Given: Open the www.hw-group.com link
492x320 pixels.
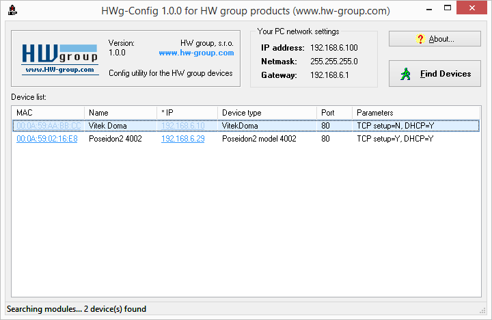Looking at the screenshot, I should pyautogui.click(x=196, y=53).
